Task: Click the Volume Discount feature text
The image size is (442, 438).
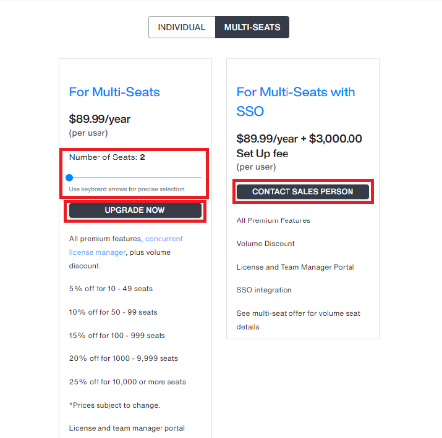Action: [266, 244]
